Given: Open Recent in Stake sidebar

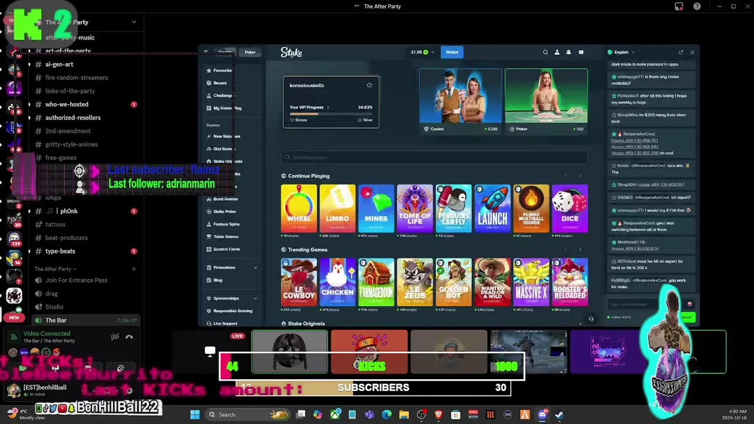Looking at the screenshot, I should 217,83.
